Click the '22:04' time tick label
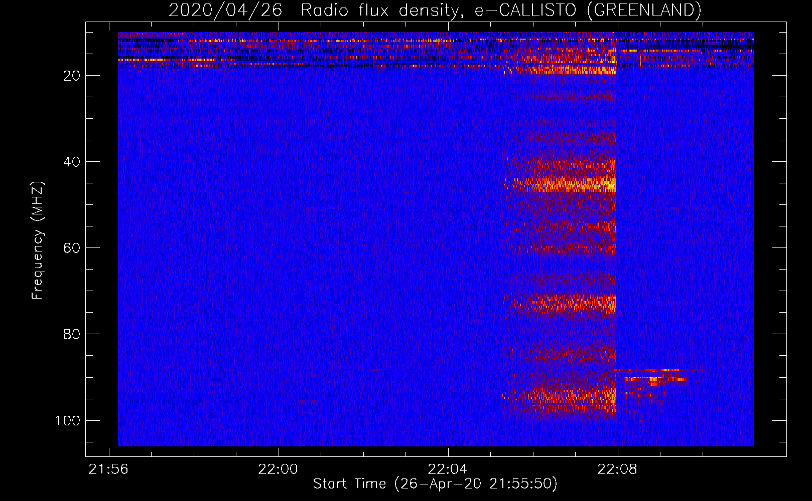Viewport: 812px width, 501px height. [448, 469]
